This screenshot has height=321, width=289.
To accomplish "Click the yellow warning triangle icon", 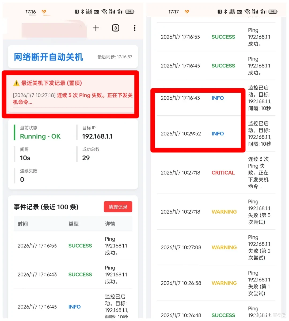I will tap(16, 83).
